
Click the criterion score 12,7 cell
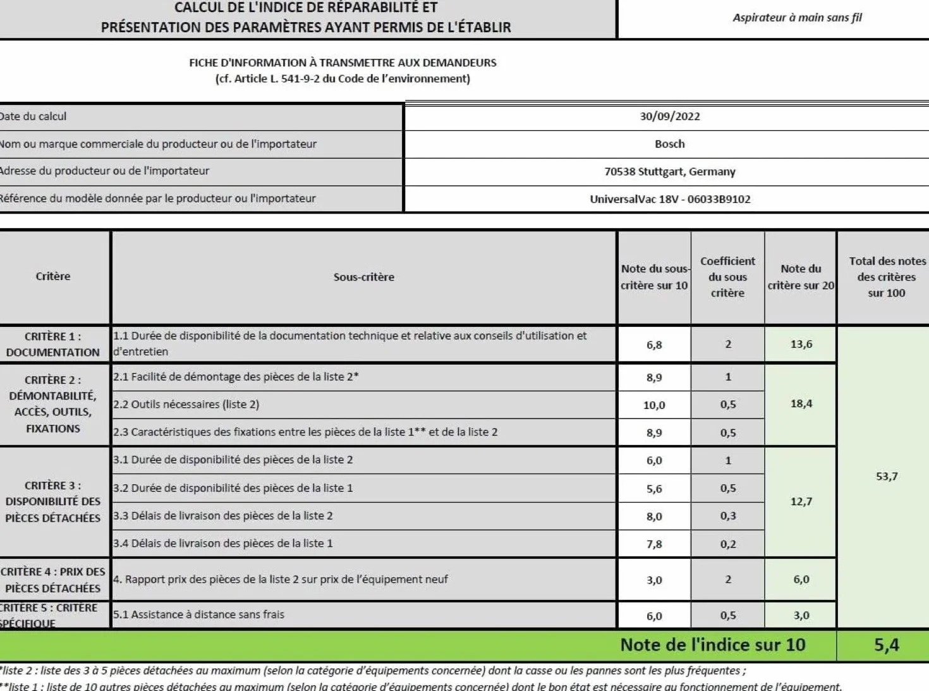[801, 502]
